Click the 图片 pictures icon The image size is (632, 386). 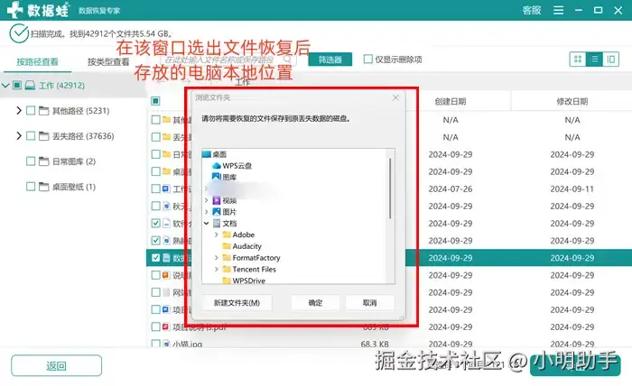217,211
